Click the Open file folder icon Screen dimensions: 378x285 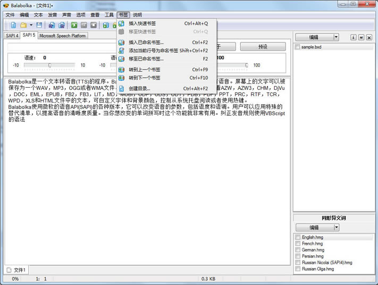click(x=23, y=25)
